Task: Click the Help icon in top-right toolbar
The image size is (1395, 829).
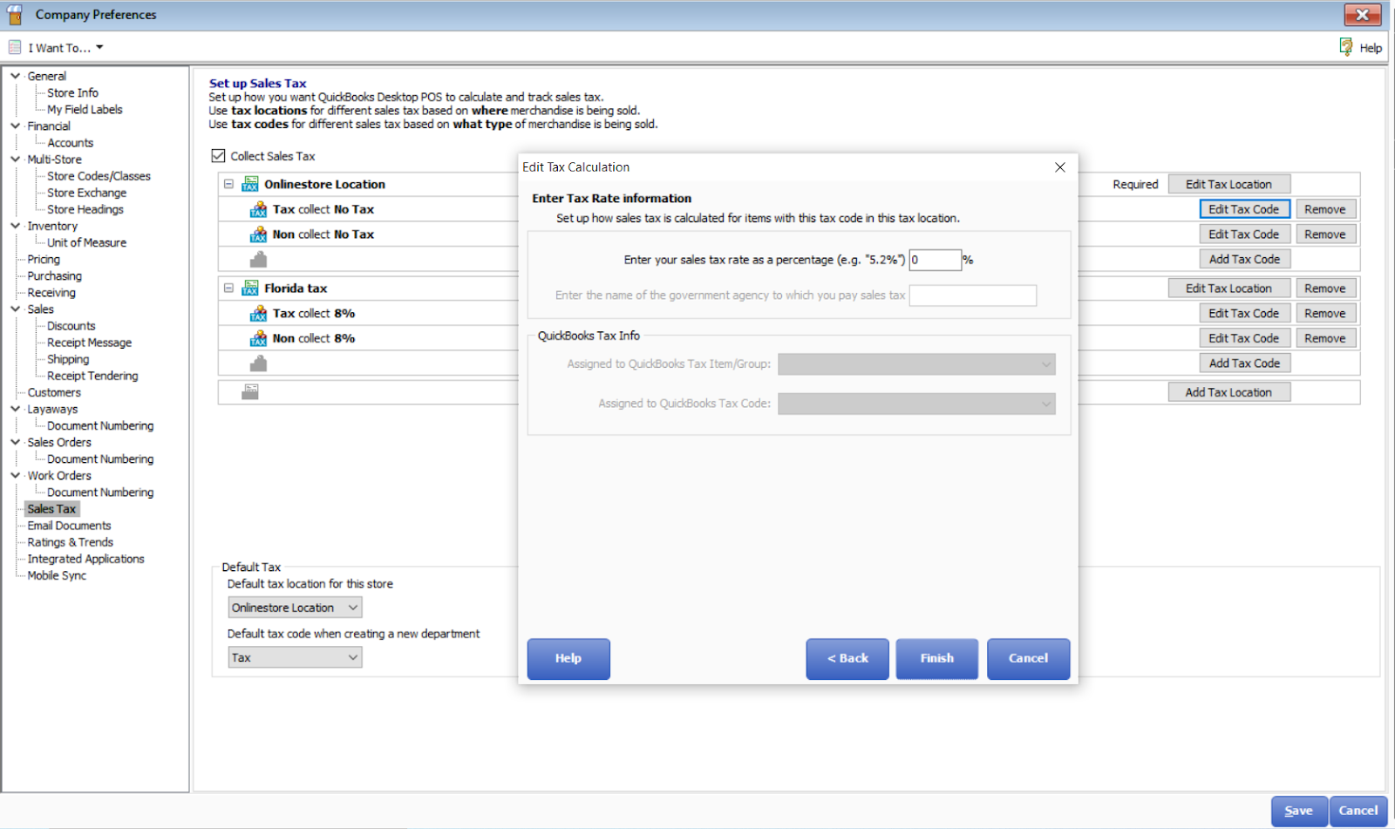Action: [x=1346, y=47]
